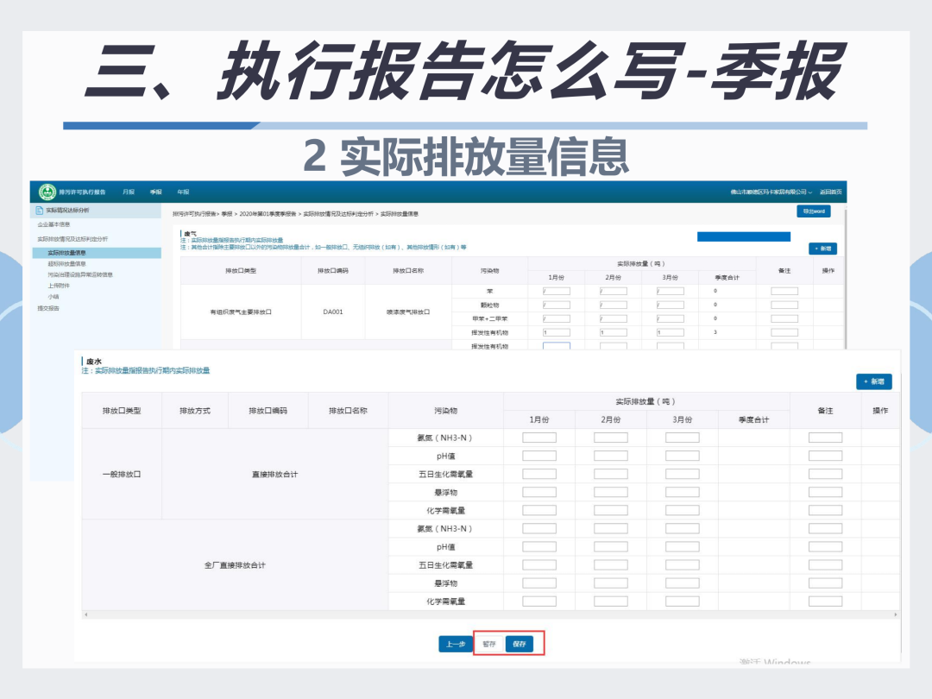
Task: Switch to the 月报 tab
Action: [x=129, y=192]
